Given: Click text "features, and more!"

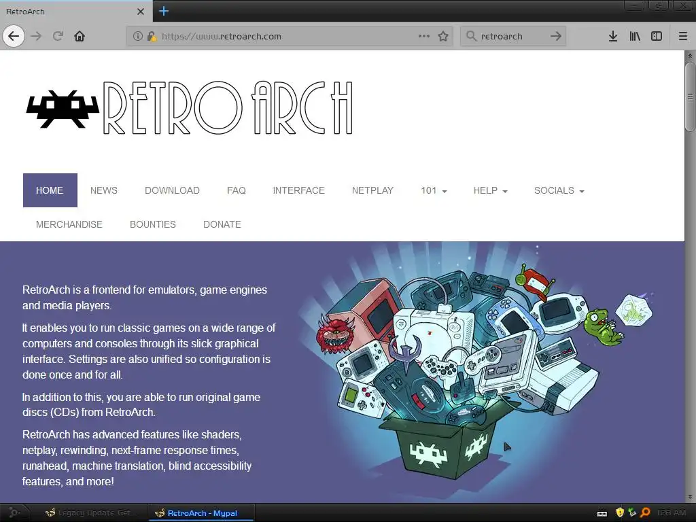Looking at the screenshot, I should click(69, 482).
